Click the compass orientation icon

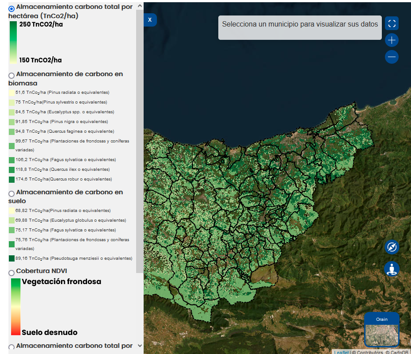pyautogui.click(x=392, y=247)
